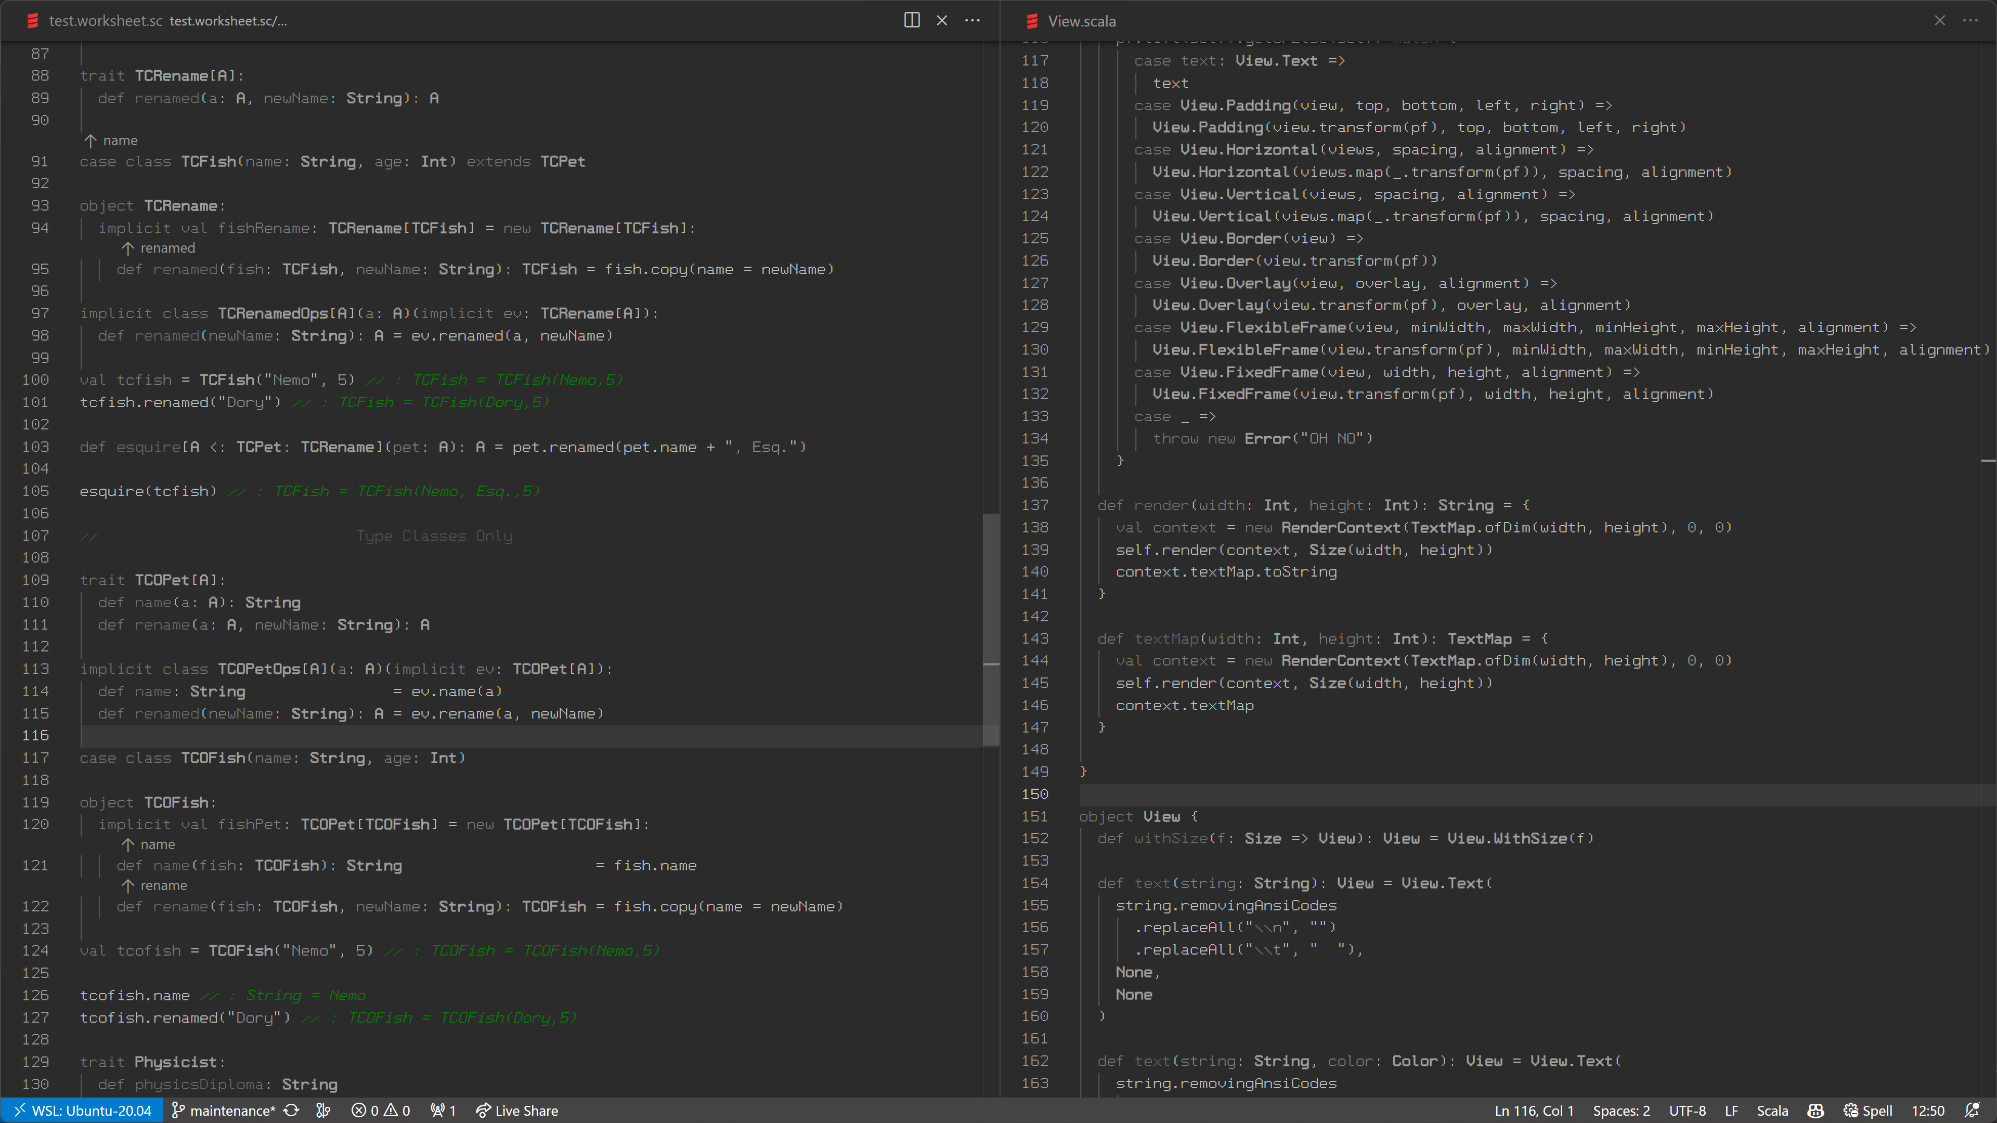Open the source control graph icon
The image size is (1997, 1123).
pyautogui.click(x=323, y=1111)
